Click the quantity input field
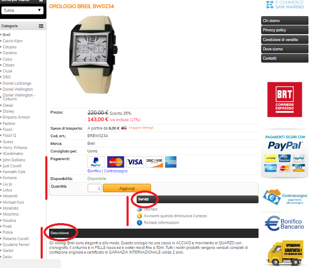The height and width of the screenshot is (268, 311). (95, 188)
